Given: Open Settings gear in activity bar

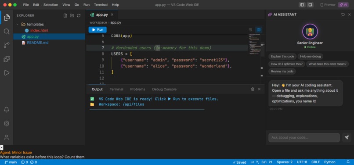Looking at the screenshot, I should (7, 123).
